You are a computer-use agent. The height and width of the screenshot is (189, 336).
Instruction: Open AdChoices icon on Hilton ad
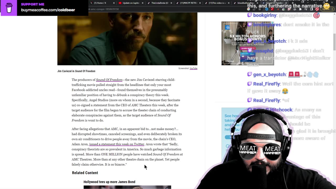pos(272,23)
